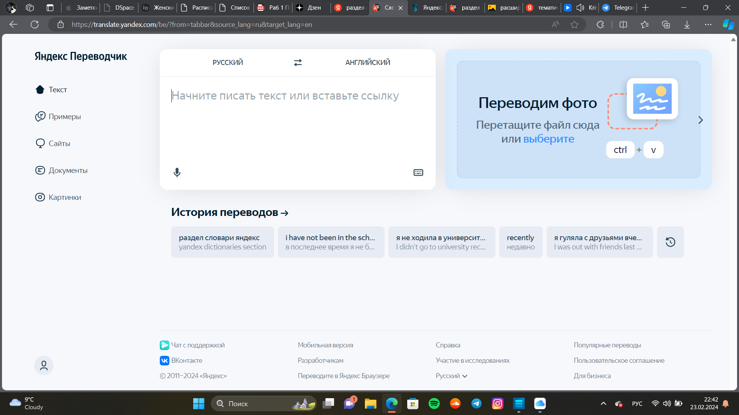Screen dimensions: 739x415
Task: View site information lock icon
Action: tap(60, 25)
